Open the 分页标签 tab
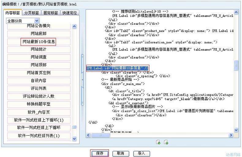 click(x=32, y=13)
